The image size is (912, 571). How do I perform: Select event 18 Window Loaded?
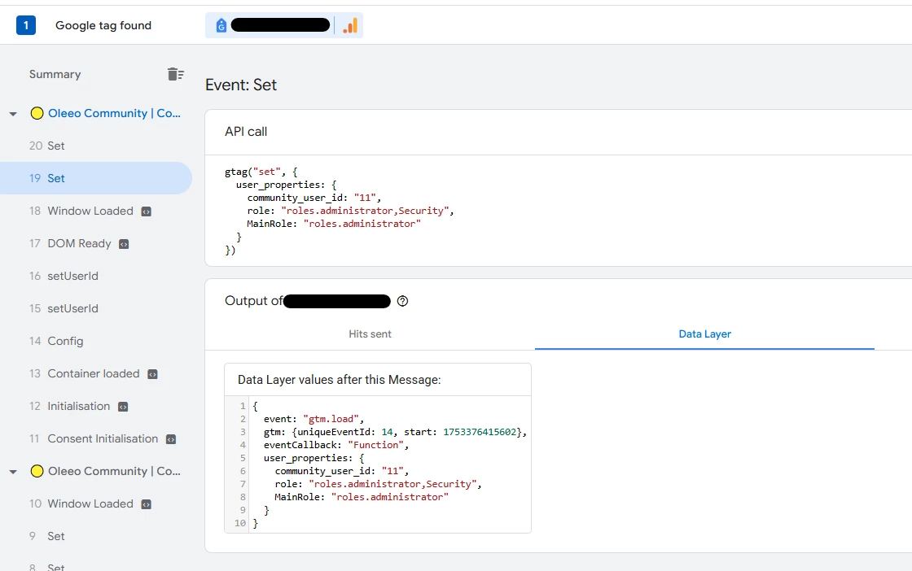coord(96,211)
